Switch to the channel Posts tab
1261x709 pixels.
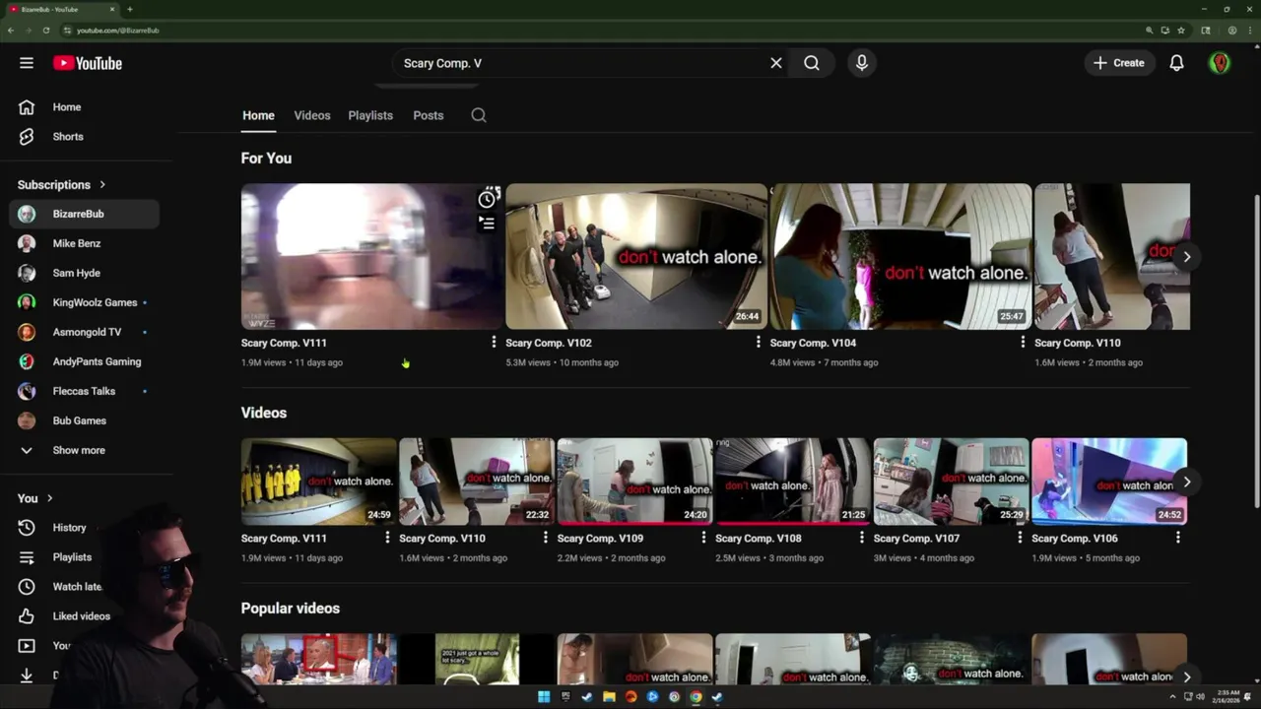point(429,115)
